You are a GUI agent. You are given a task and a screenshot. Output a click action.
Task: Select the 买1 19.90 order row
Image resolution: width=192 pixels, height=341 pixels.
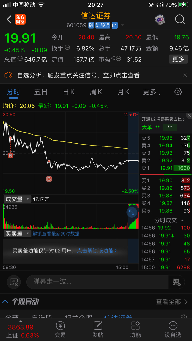(165, 180)
